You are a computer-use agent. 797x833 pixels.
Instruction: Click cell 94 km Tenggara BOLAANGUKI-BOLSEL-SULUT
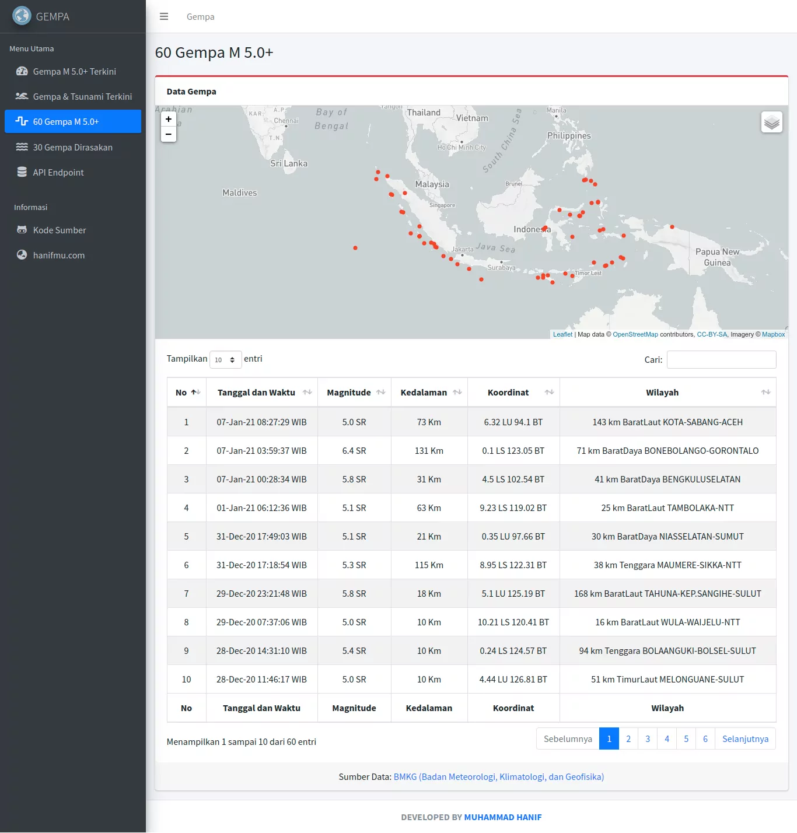(667, 650)
